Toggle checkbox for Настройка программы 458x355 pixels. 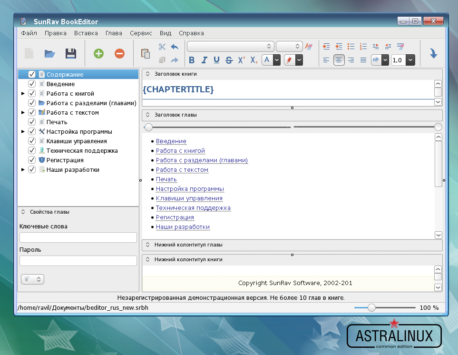[32, 131]
